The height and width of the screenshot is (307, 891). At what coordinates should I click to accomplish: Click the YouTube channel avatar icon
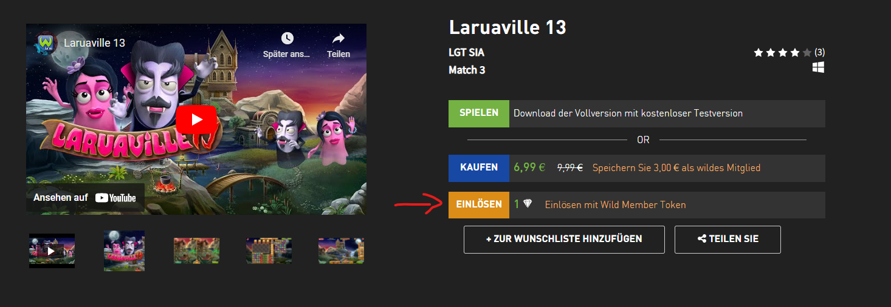[x=46, y=43]
